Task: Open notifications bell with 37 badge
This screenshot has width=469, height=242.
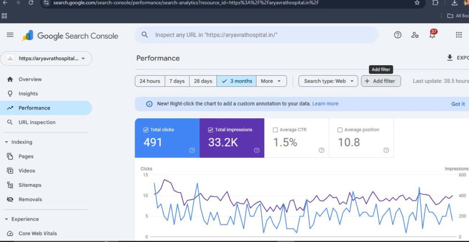Action: coord(432,35)
